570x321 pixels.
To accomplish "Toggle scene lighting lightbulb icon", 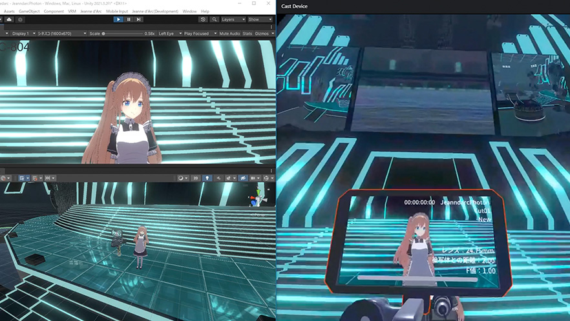I will [x=207, y=178].
